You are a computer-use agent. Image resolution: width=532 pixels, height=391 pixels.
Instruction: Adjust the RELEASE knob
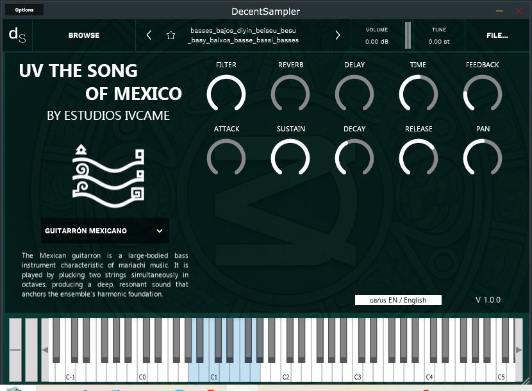click(419, 158)
